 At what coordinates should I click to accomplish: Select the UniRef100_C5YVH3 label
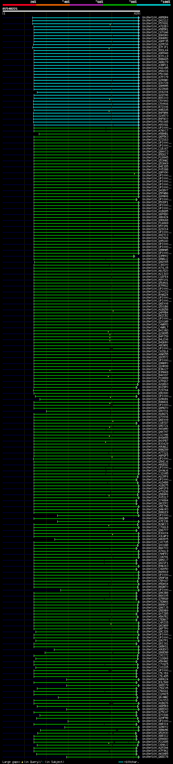point(155,101)
